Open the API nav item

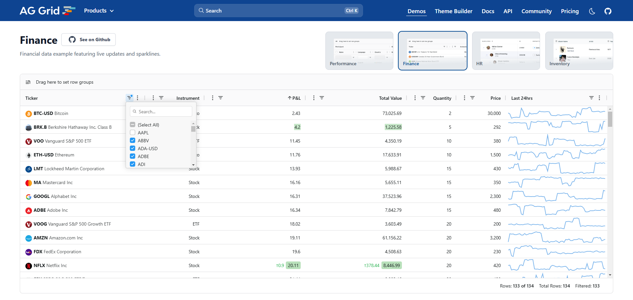click(x=508, y=11)
